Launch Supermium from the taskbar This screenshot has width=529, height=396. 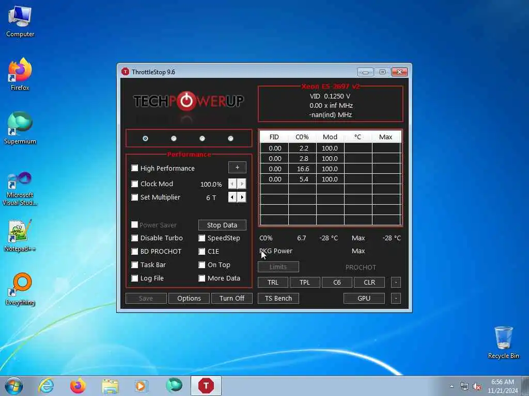point(174,386)
